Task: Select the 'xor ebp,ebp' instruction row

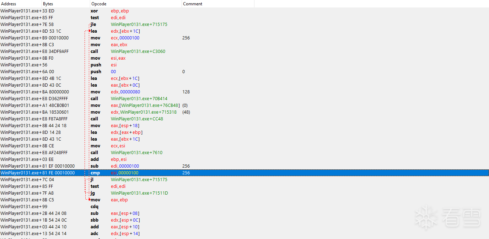Action: pos(244,11)
